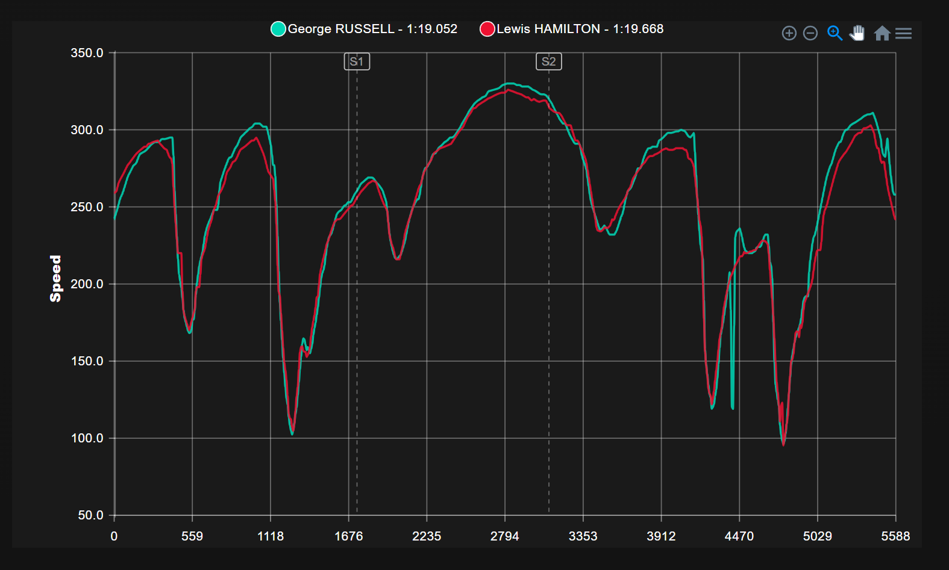
Task: Click the 559 x-axis distance label
Action: pyautogui.click(x=192, y=536)
